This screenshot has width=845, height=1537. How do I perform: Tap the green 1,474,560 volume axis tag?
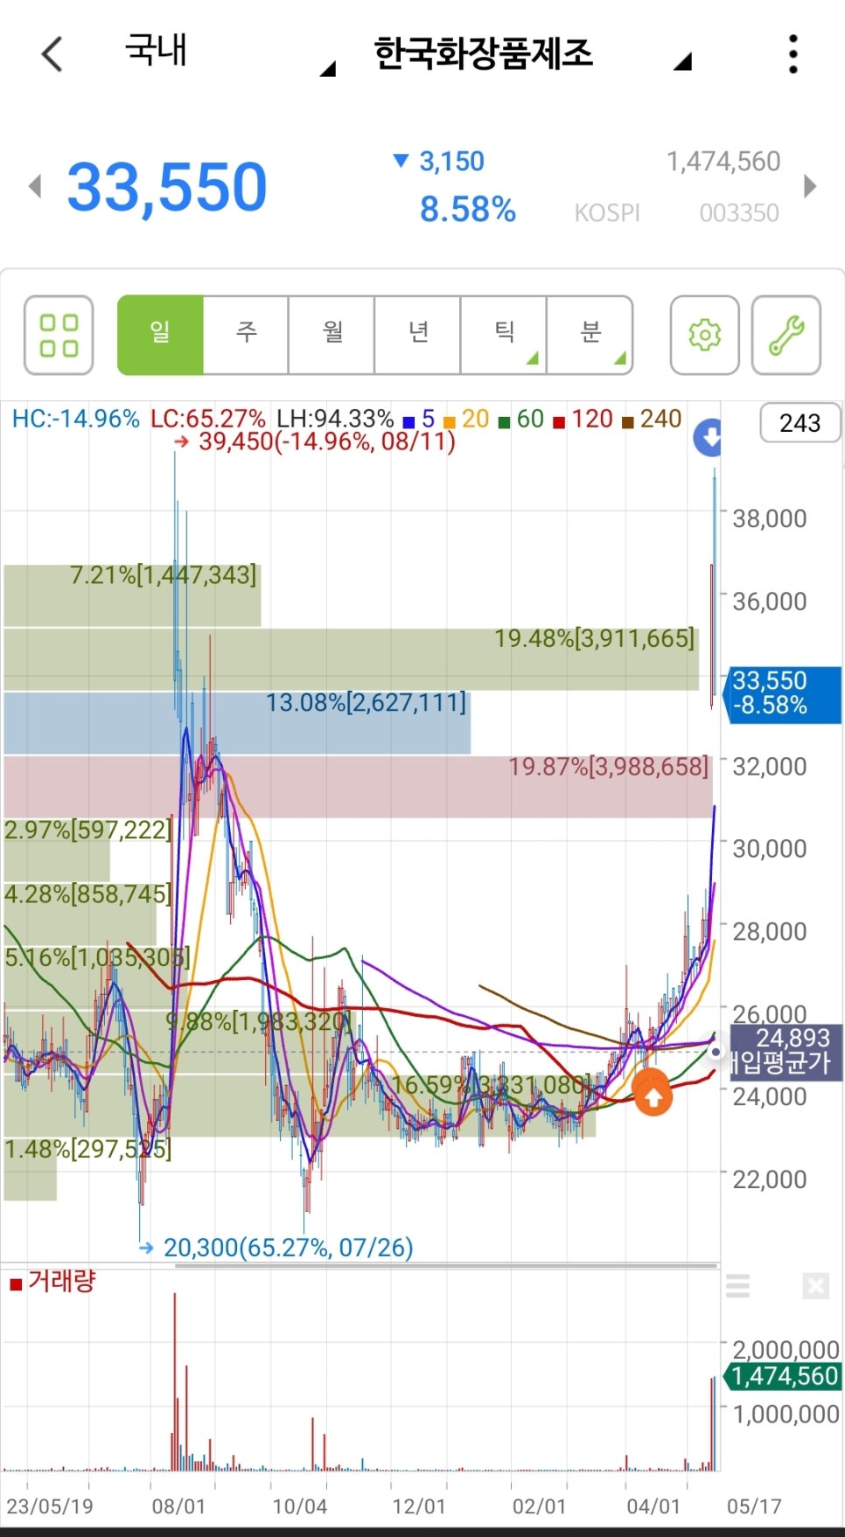click(784, 1376)
